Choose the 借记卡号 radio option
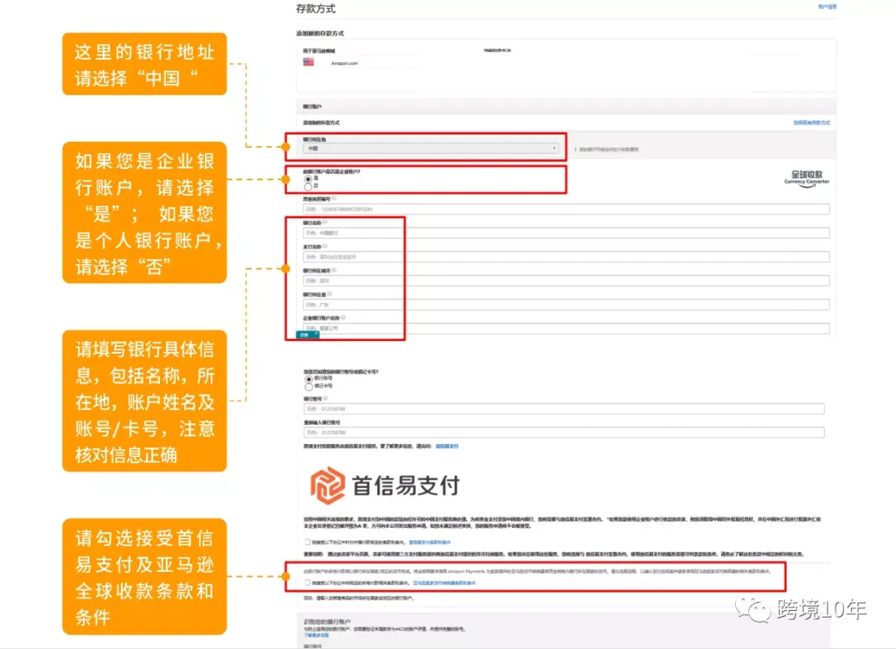Image resolution: width=896 pixels, height=649 pixels. [x=309, y=387]
